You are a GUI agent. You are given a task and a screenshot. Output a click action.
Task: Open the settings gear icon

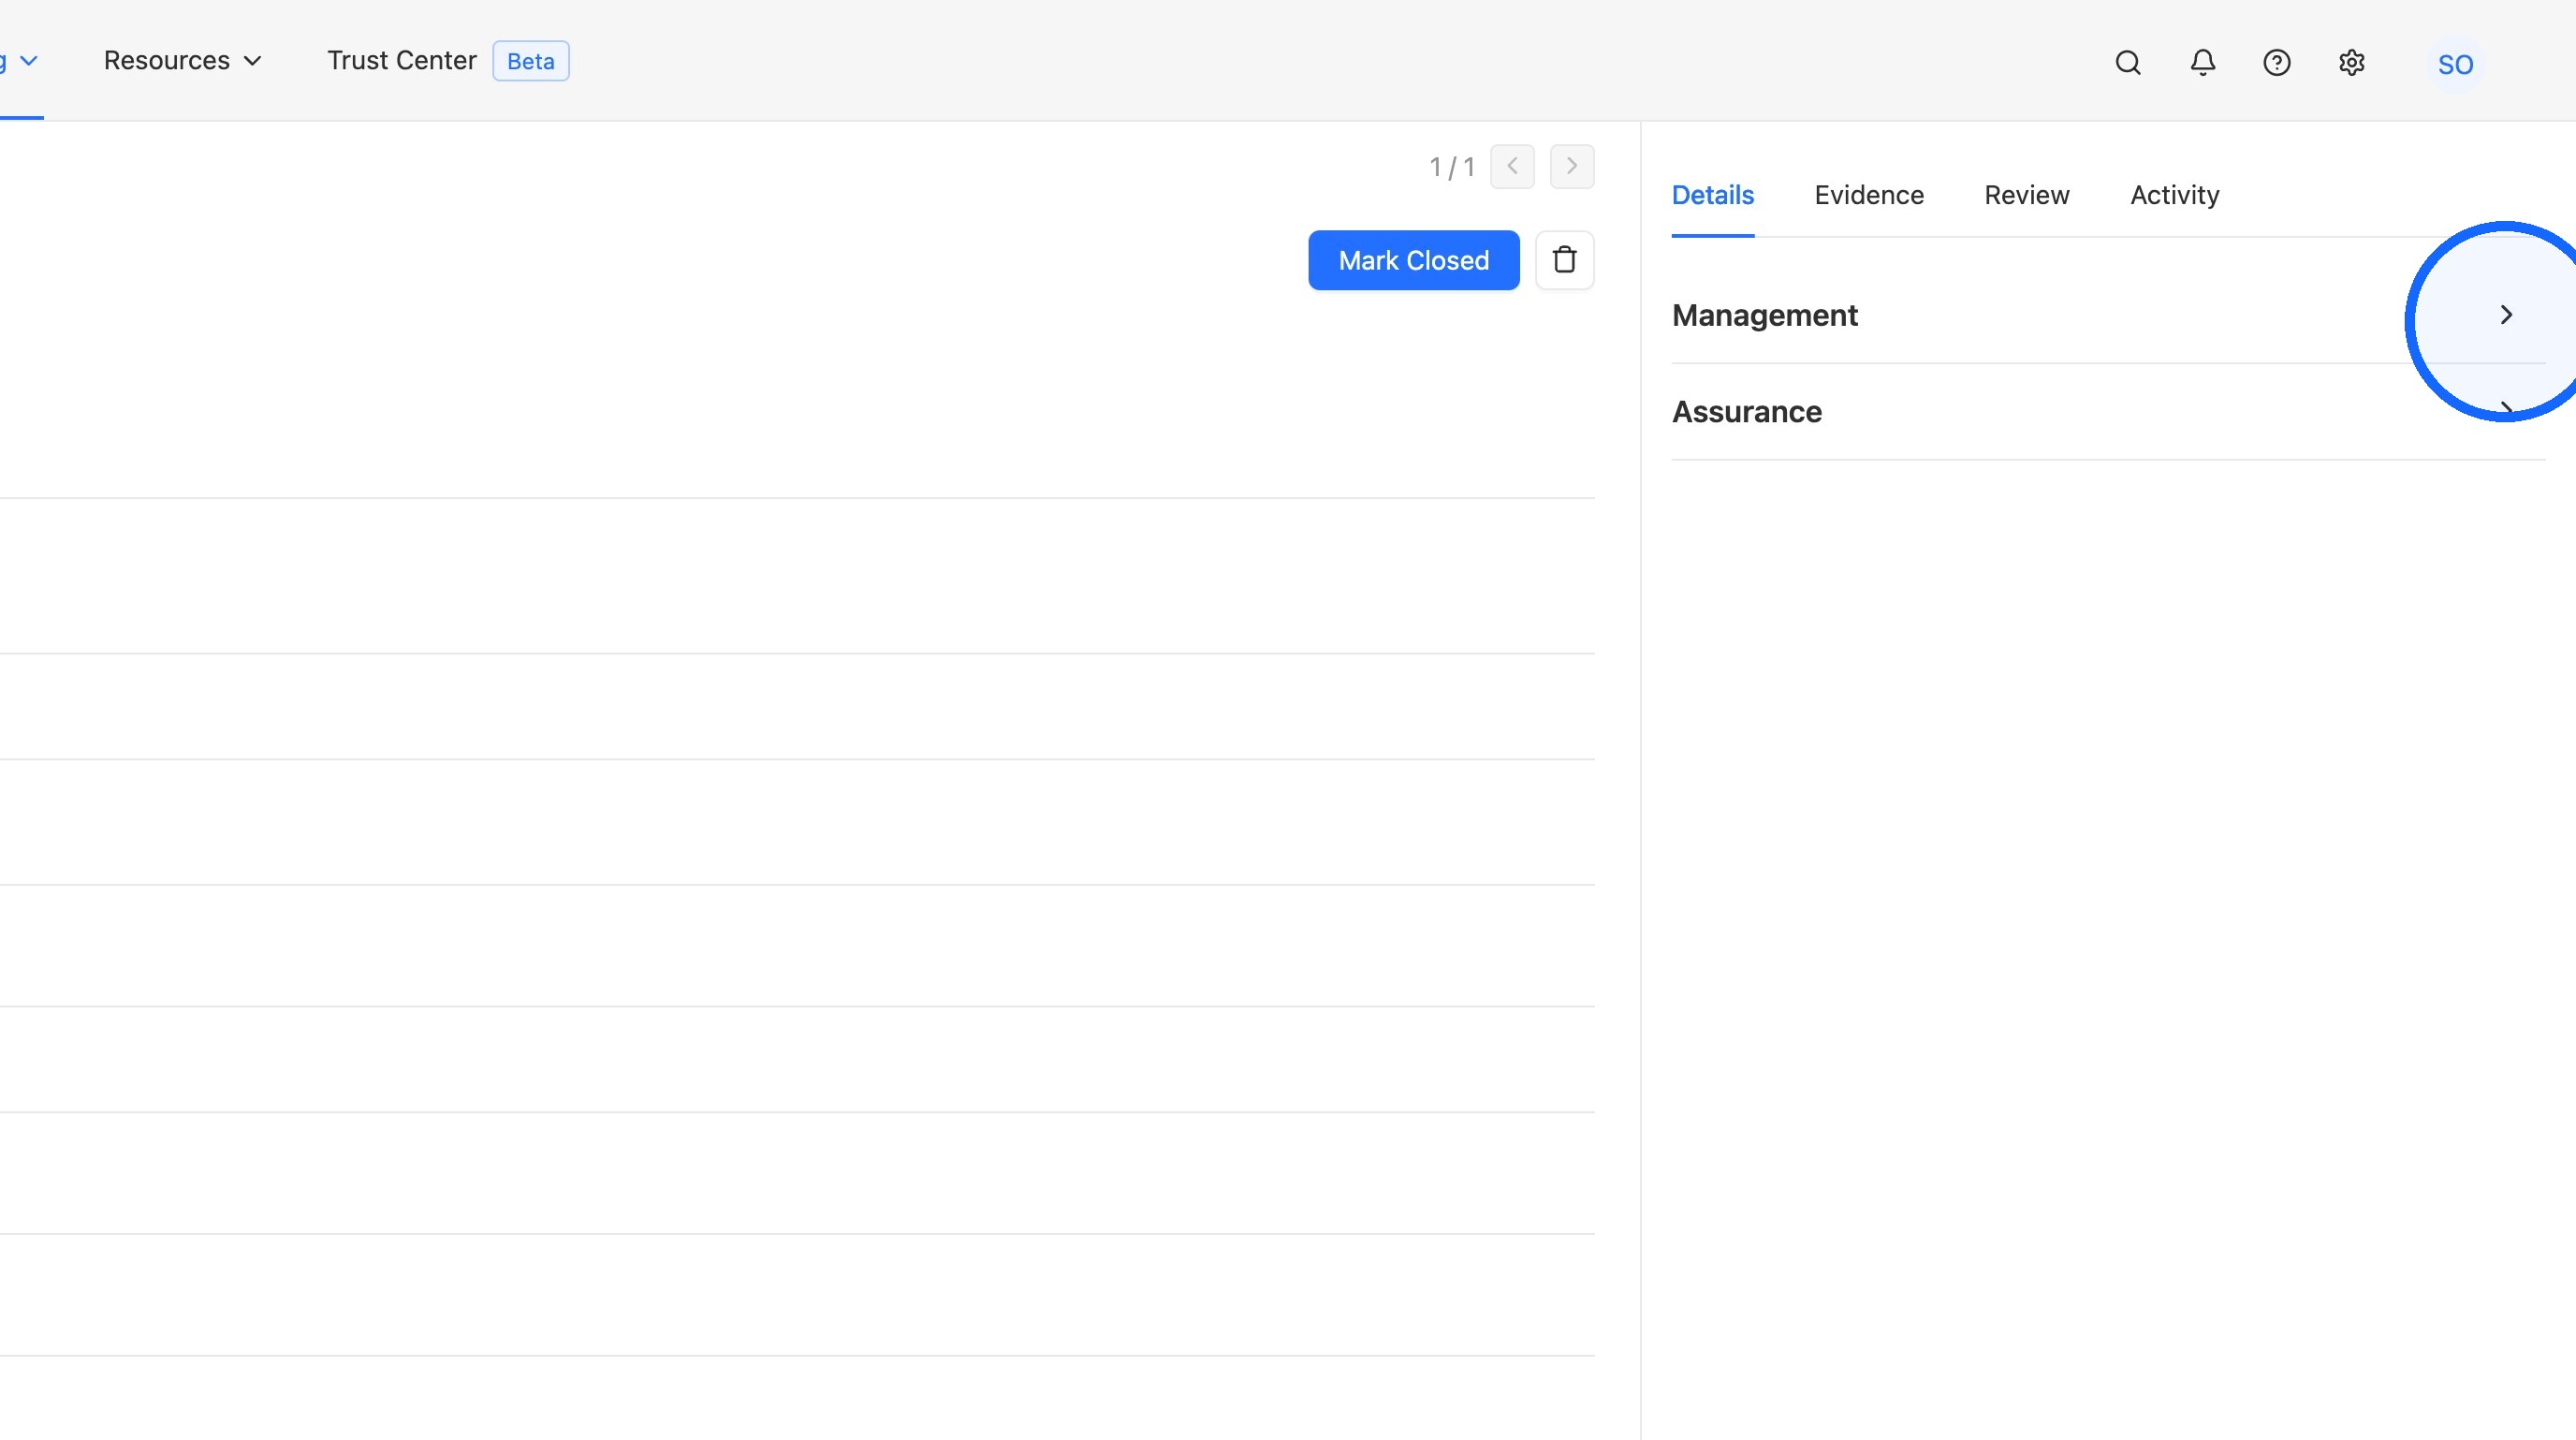pos(2351,63)
